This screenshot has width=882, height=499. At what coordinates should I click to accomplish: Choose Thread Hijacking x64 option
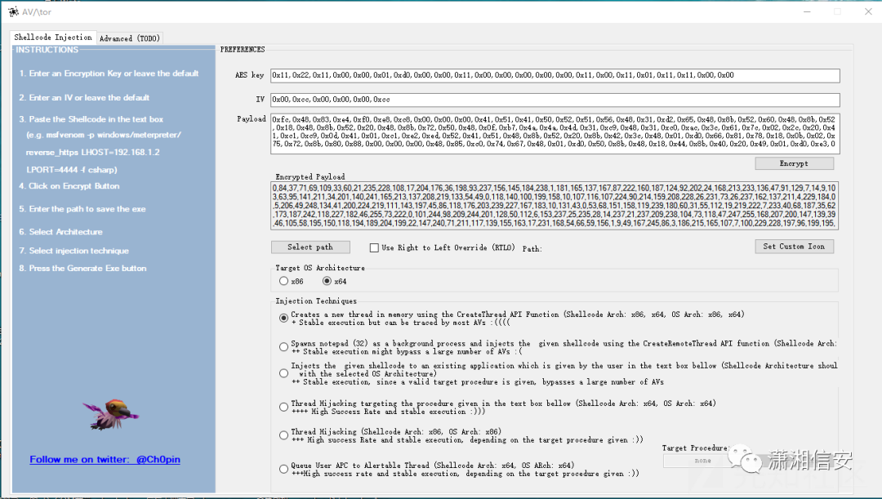283,407
